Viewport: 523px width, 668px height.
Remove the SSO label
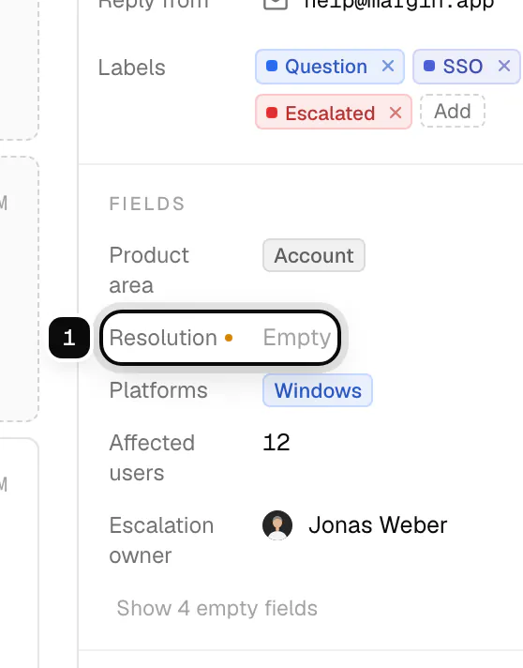(504, 66)
